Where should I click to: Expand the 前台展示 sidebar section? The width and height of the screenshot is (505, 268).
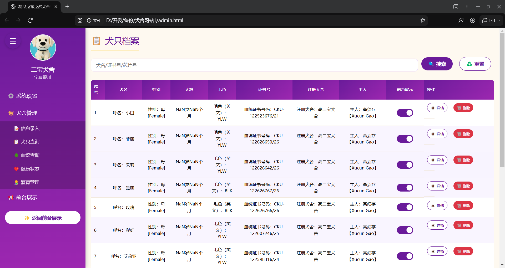tap(27, 197)
